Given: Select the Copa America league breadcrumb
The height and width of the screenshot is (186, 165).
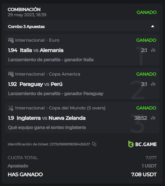Looking at the screenshot, I should (x=65, y=74).
